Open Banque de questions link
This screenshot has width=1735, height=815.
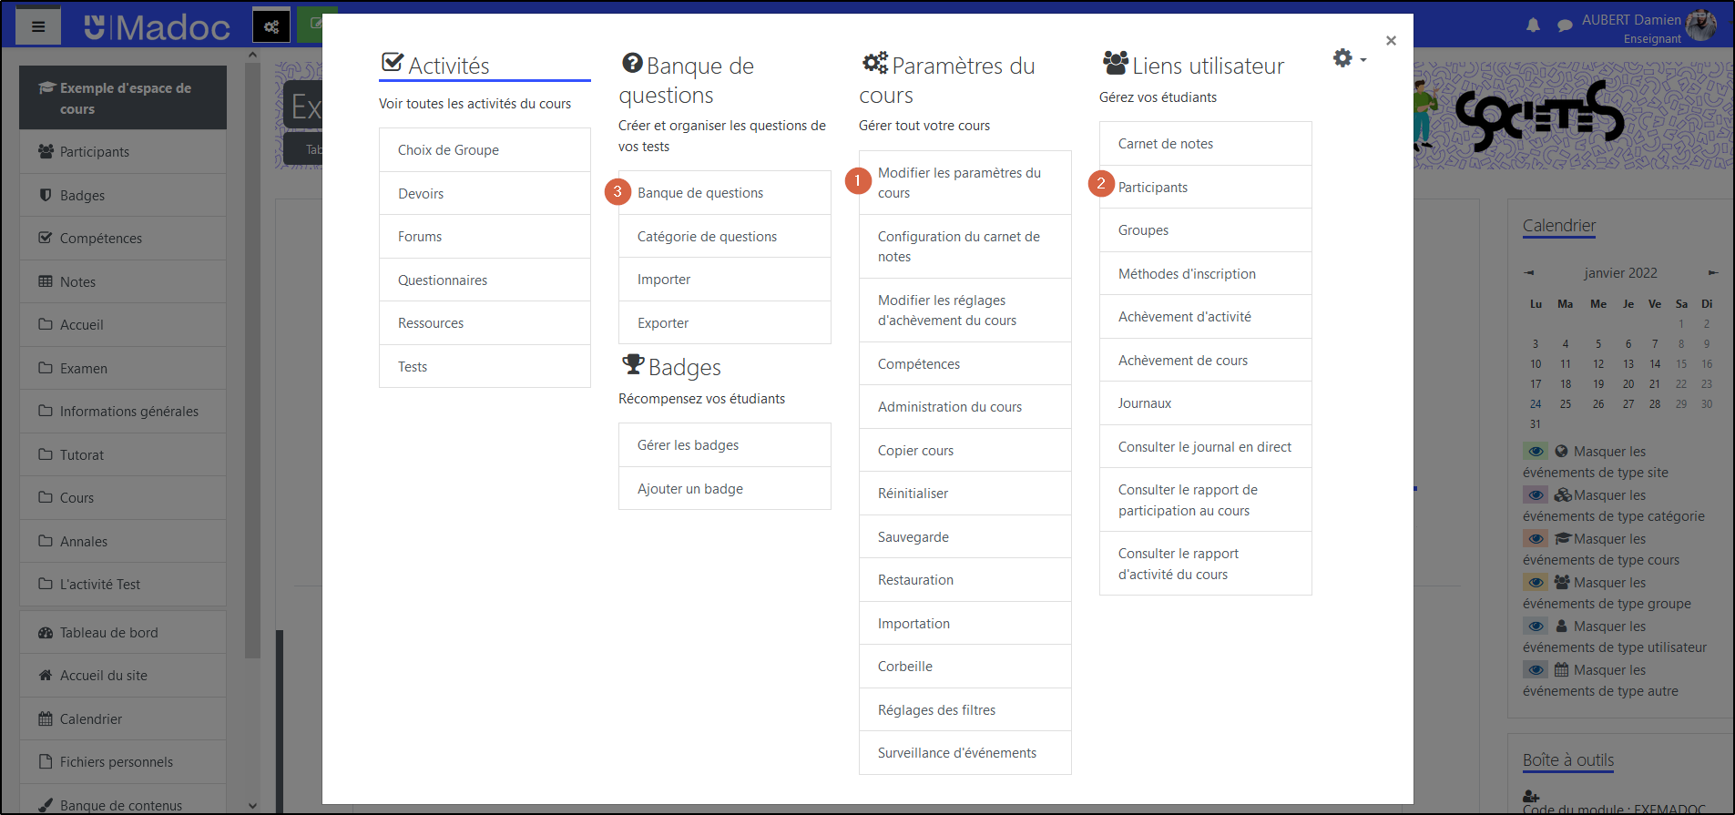pos(700,193)
